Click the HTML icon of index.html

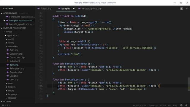point(8,61)
